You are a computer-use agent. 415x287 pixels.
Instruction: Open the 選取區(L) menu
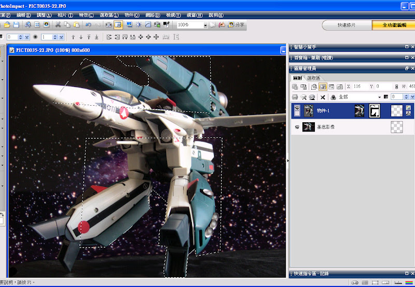pos(109,16)
